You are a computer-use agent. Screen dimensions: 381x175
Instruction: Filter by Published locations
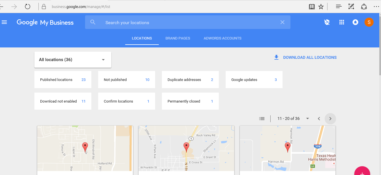point(63,80)
